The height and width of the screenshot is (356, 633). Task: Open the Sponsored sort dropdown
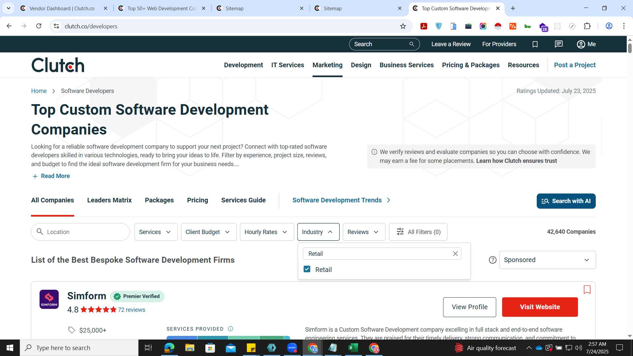coord(547,260)
